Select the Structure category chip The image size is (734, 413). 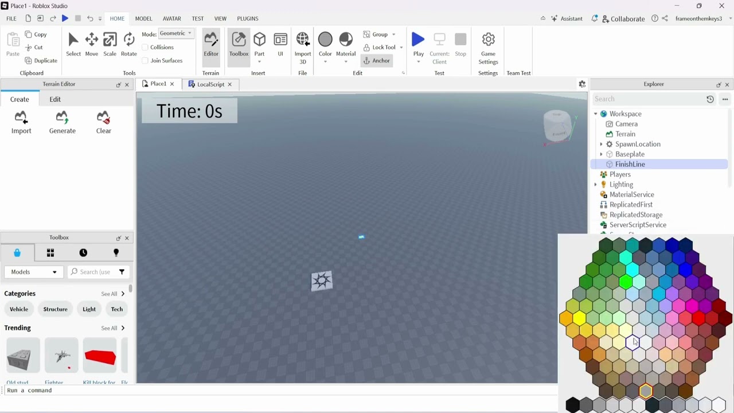pyautogui.click(x=56, y=309)
